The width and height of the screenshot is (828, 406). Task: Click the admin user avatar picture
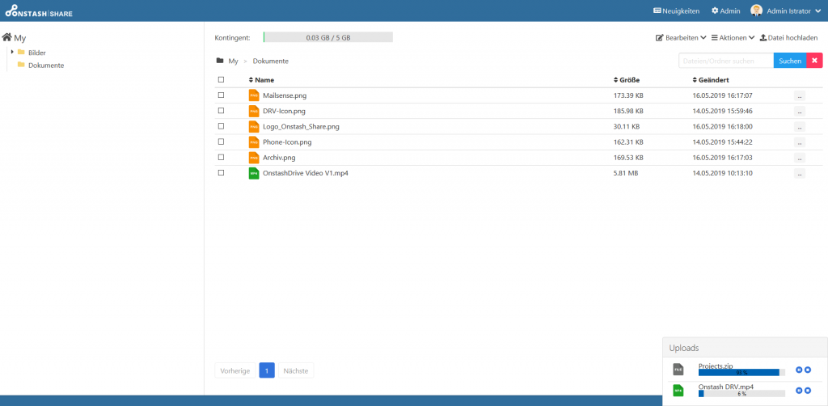click(757, 11)
